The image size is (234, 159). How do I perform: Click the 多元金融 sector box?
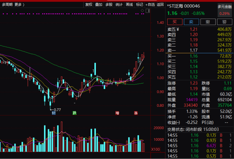pyautogui.click(x=225, y=10)
